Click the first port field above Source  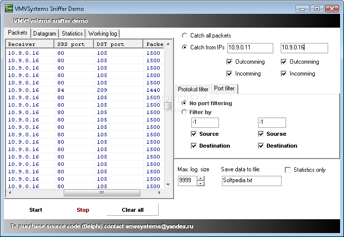[205, 122]
